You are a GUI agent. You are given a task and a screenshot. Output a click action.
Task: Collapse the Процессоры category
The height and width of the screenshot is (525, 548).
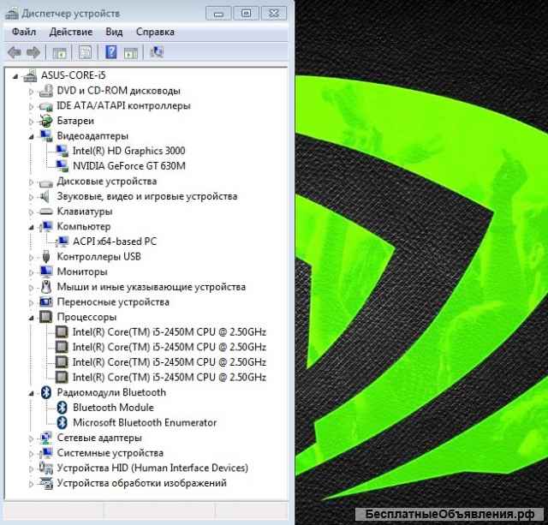(x=32, y=317)
